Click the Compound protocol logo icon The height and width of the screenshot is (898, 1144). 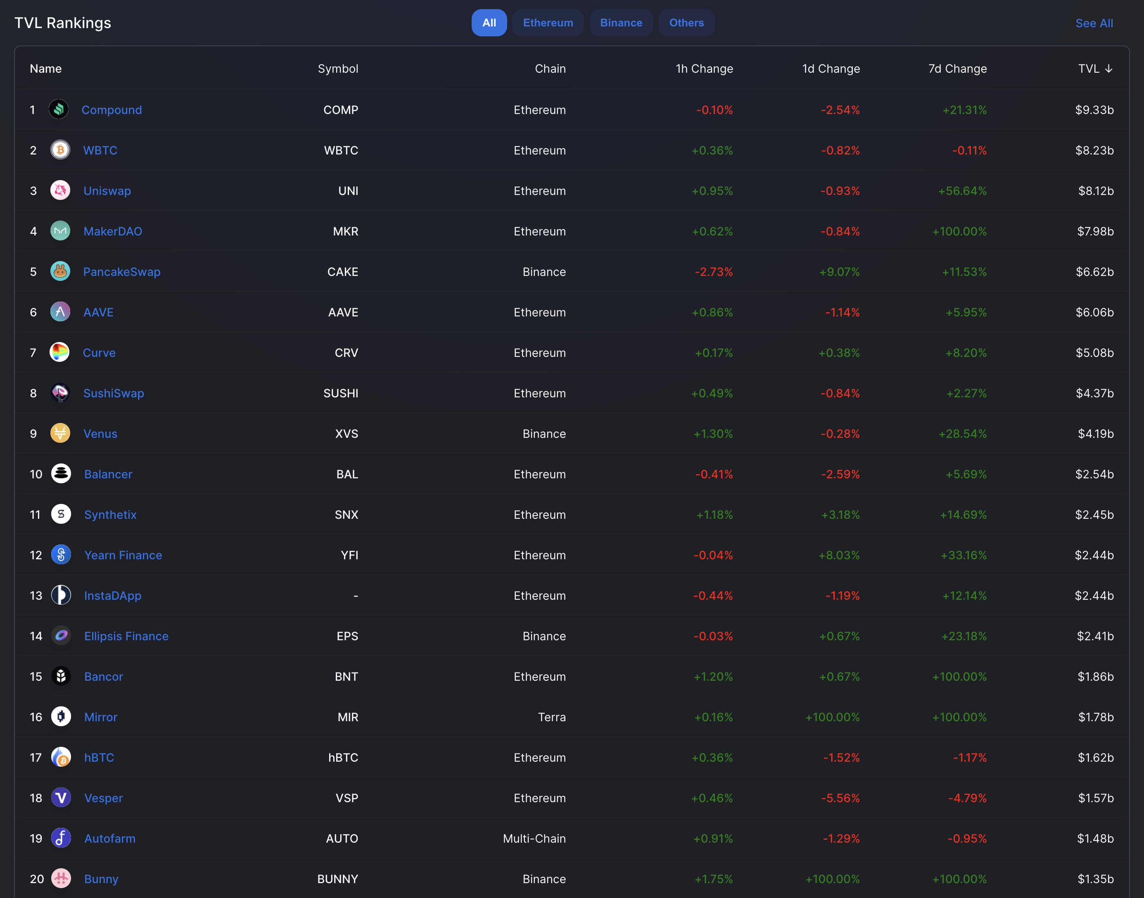[59, 109]
